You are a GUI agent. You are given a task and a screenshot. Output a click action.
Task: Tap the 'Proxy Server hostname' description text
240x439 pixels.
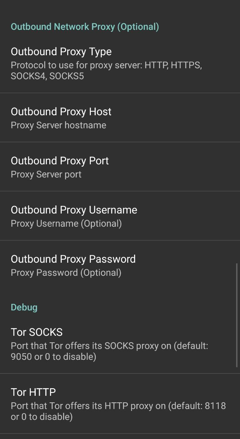(58, 125)
